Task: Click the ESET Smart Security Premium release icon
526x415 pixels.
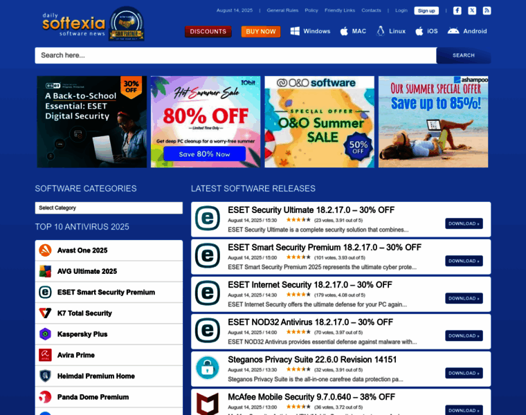Action: tap(208, 256)
